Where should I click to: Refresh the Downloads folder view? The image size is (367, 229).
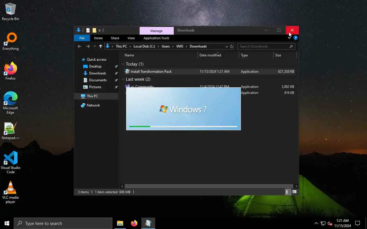(232, 46)
